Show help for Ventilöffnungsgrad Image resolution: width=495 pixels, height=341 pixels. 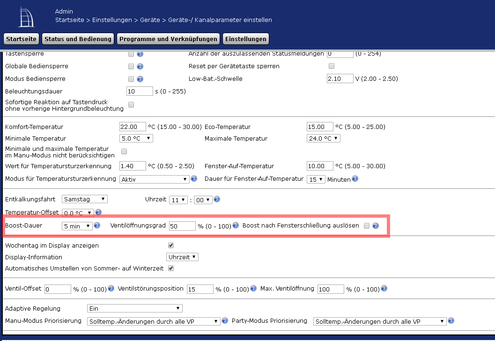pyautogui.click(x=236, y=225)
